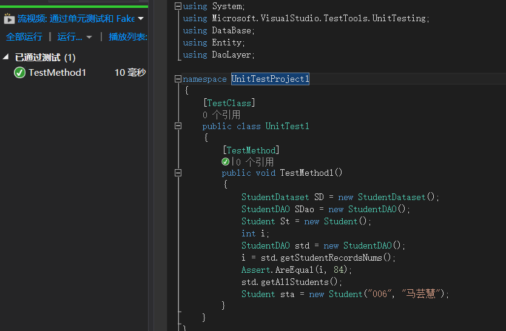Open the dropdown arrow next to 运行...
506x331 pixels.
click(x=89, y=38)
